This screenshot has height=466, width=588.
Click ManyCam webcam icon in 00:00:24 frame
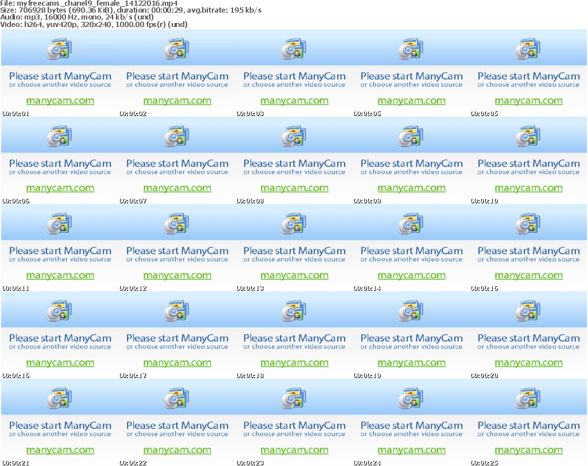[411, 398]
